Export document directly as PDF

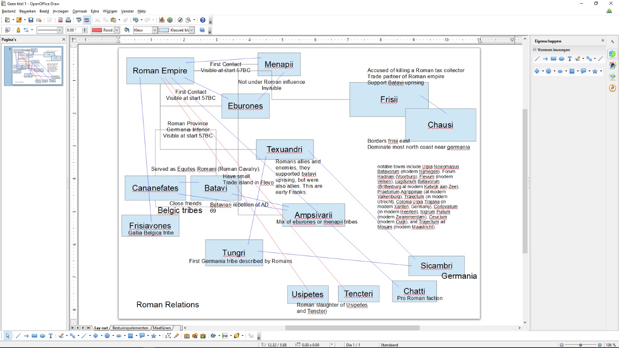click(x=60, y=20)
